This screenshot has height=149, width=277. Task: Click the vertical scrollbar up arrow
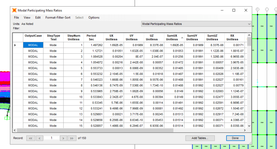click(249, 35)
